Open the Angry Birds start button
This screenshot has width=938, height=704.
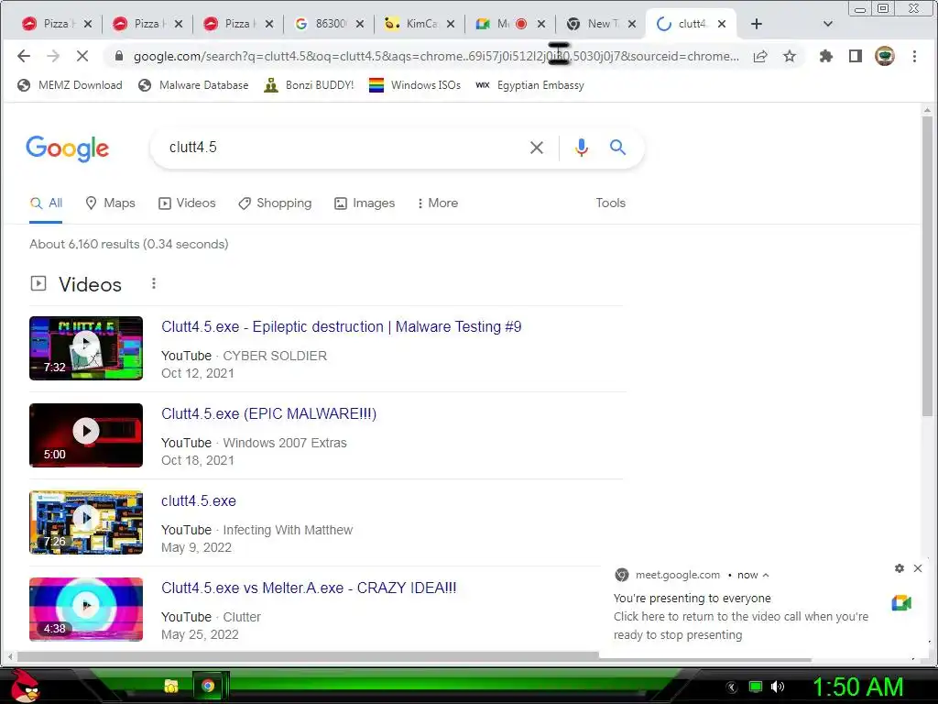pos(23,686)
